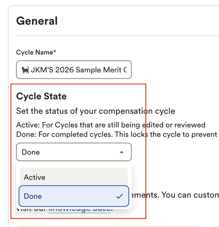Click the line starting with "Active: For Cycles"
This screenshot has height=227, width=219.
point(111,125)
